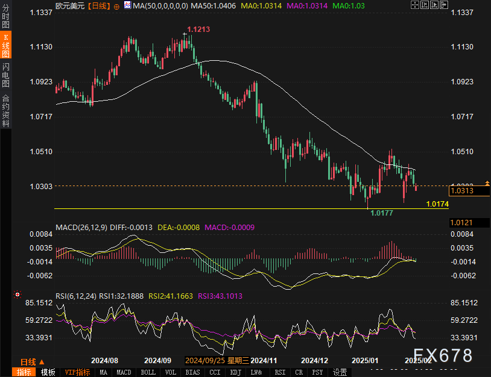Click the RSI(6,12,24) panel label
This screenshot has width=491, height=377.
coord(76,296)
